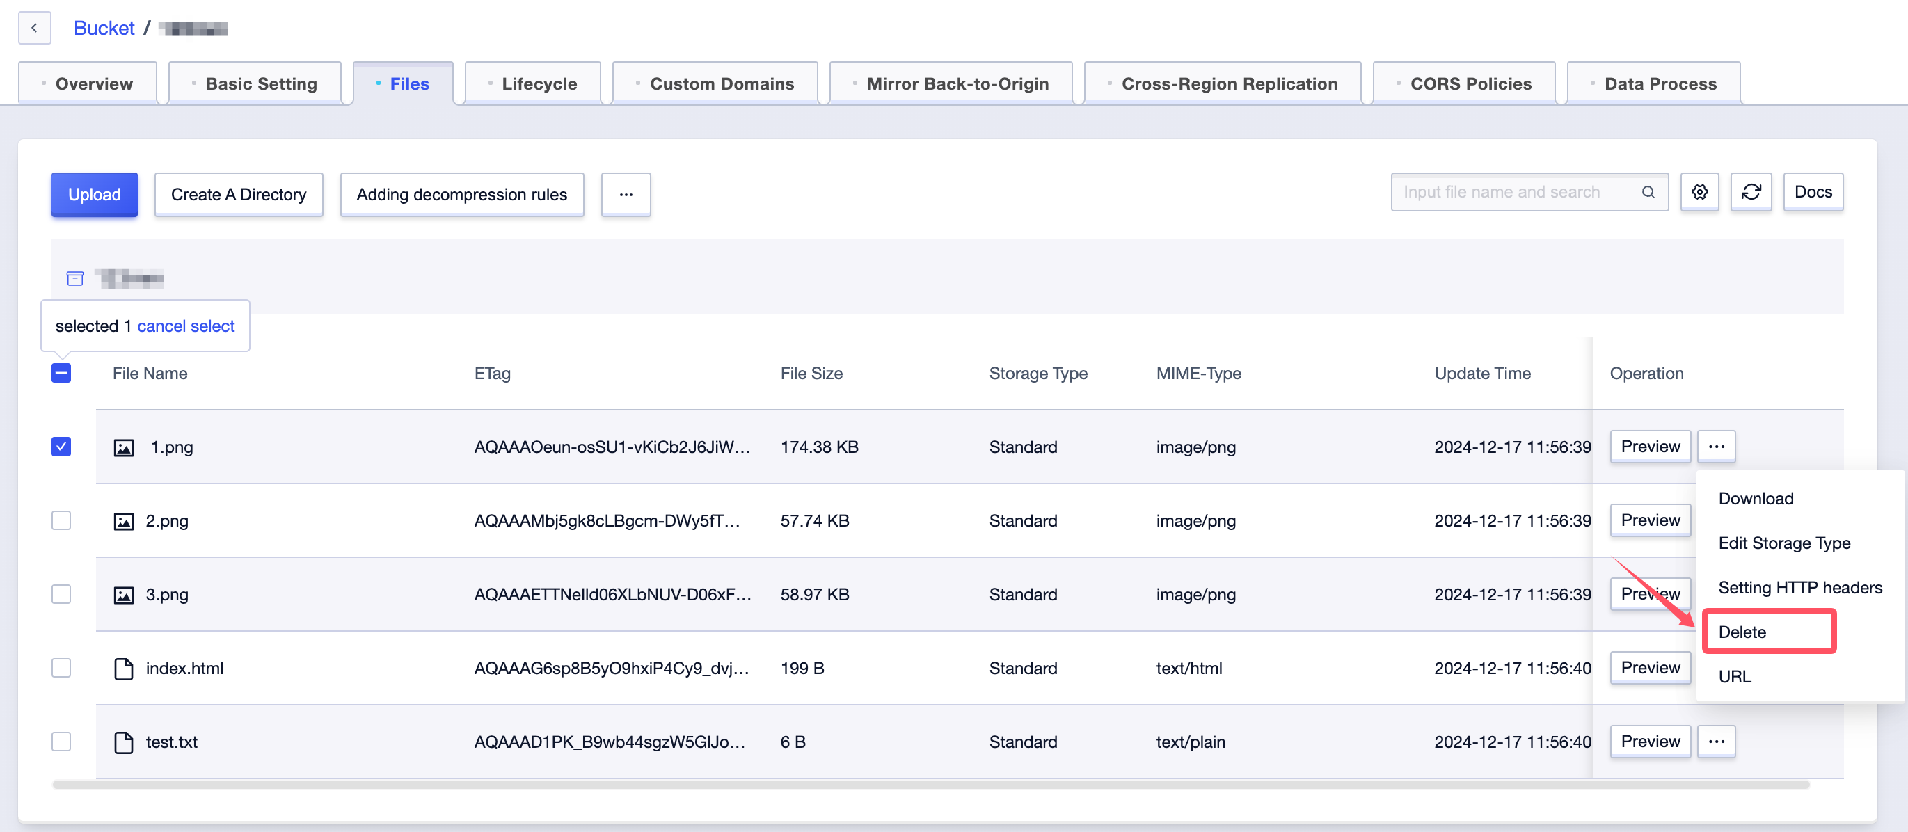Screen dimensions: 1908x832
Task: Click the index.html file name
Action: pos(184,669)
